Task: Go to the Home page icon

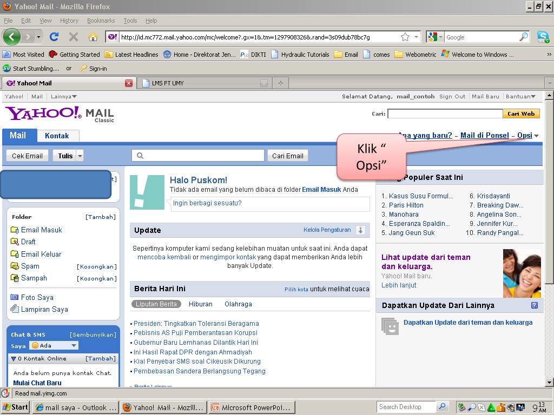Action: click(93, 36)
